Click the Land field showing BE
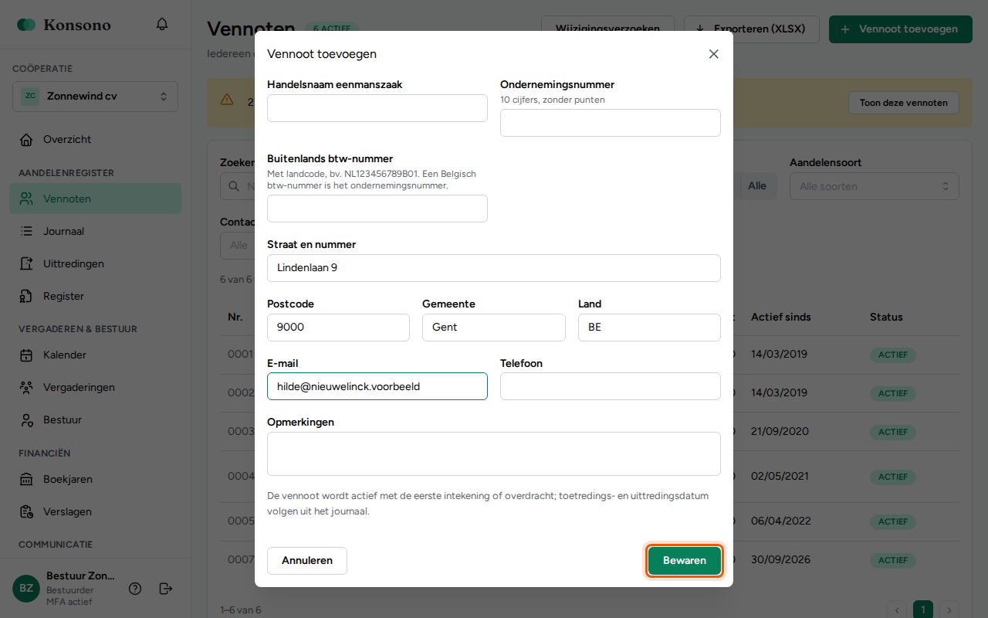The width and height of the screenshot is (988, 618). tap(649, 328)
